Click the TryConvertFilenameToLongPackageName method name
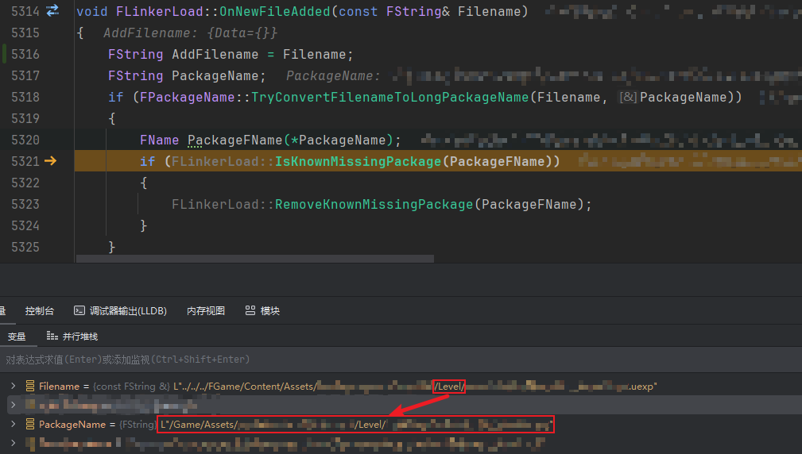This screenshot has height=454, width=802. click(390, 97)
